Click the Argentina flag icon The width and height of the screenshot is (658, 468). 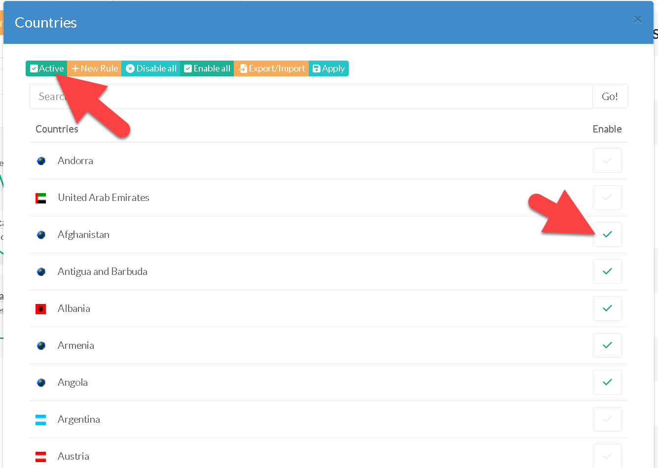pos(41,420)
